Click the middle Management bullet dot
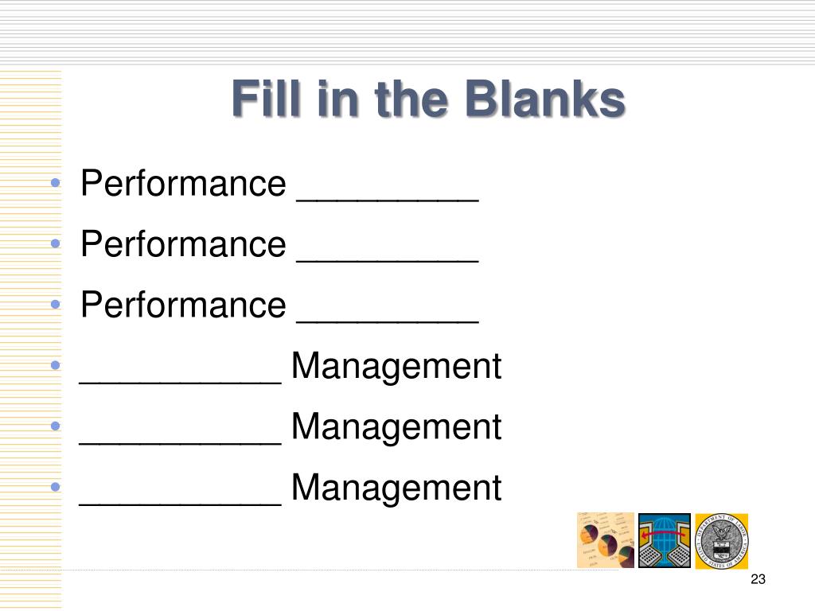 click(56, 426)
